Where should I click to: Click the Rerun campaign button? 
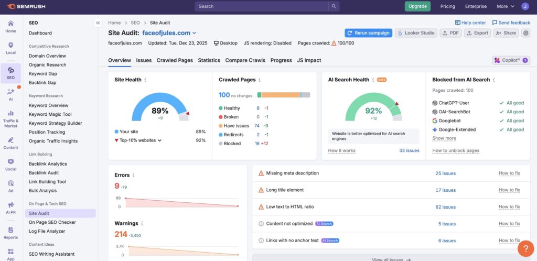coord(368,33)
